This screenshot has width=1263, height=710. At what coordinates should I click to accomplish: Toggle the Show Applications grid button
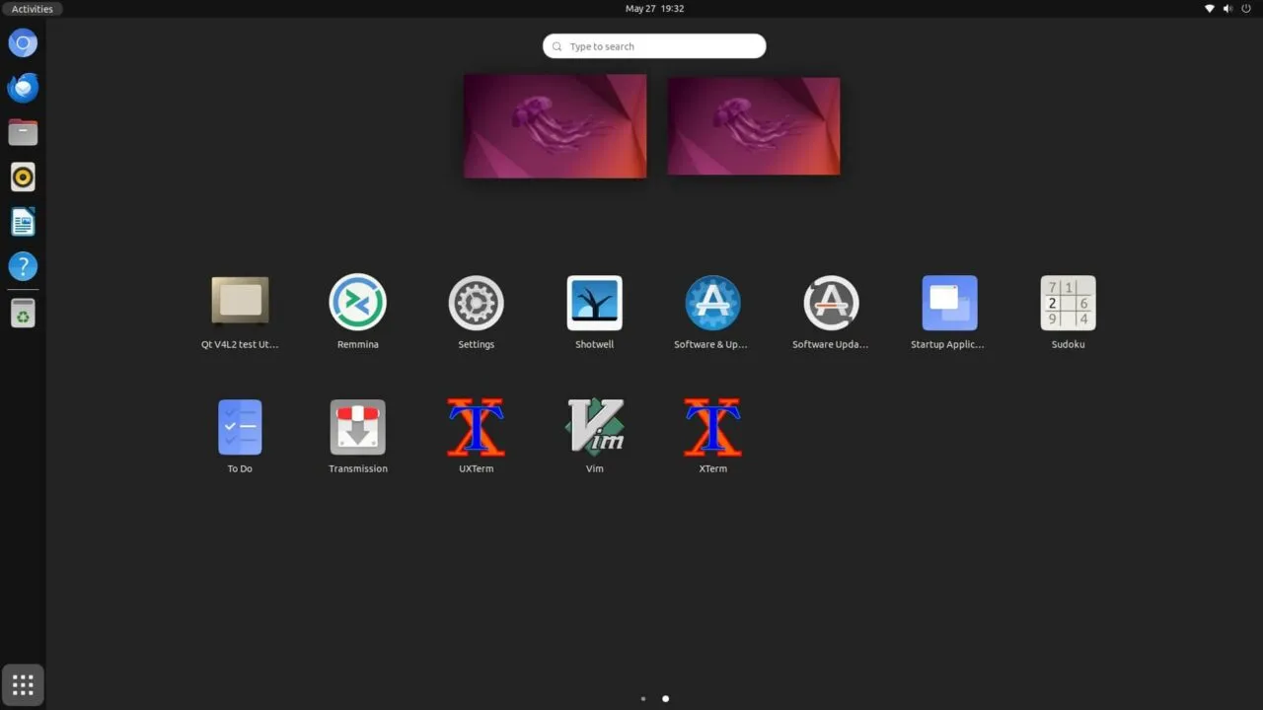click(x=23, y=684)
